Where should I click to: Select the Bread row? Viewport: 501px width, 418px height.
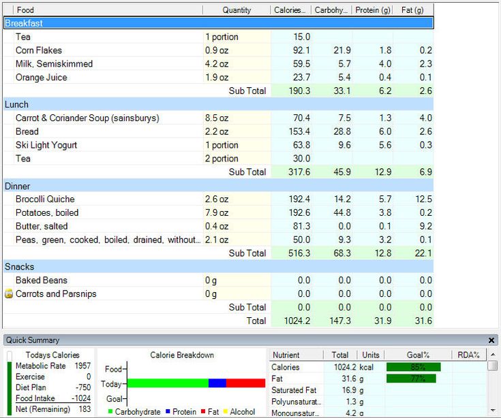pyautogui.click(x=219, y=131)
